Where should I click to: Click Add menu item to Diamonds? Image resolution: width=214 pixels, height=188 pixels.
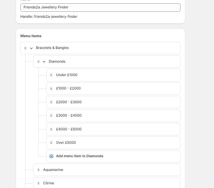point(79,156)
